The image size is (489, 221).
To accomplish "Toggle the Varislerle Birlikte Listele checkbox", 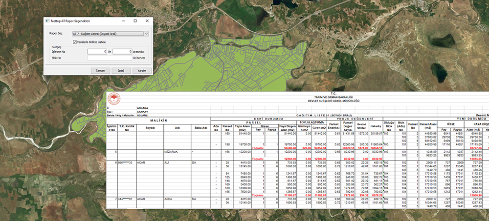I will click(75, 42).
